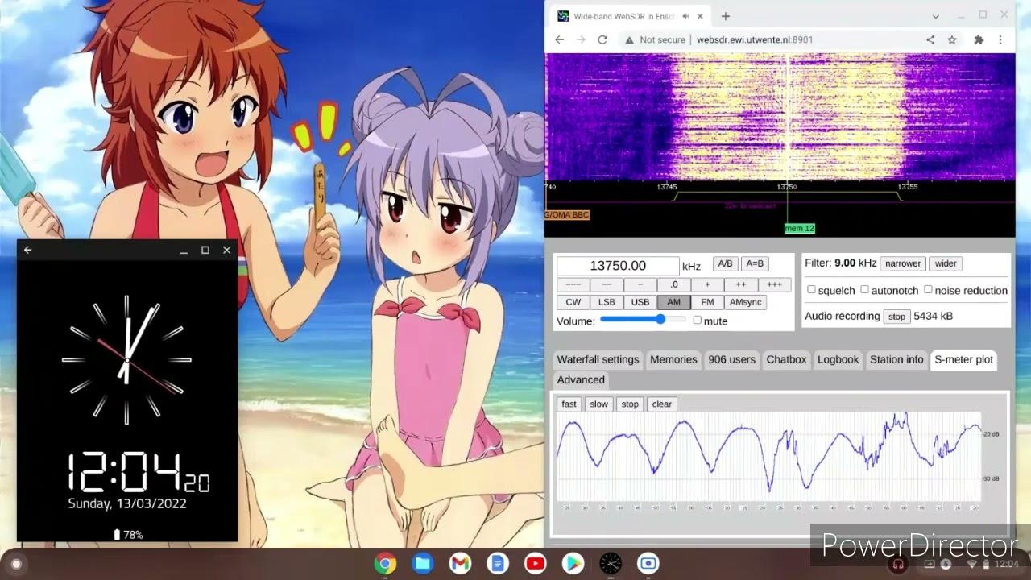This screenshot has height=580, width=1031.
Task: Bookmark this page with the star
Action: click(952, 39)
